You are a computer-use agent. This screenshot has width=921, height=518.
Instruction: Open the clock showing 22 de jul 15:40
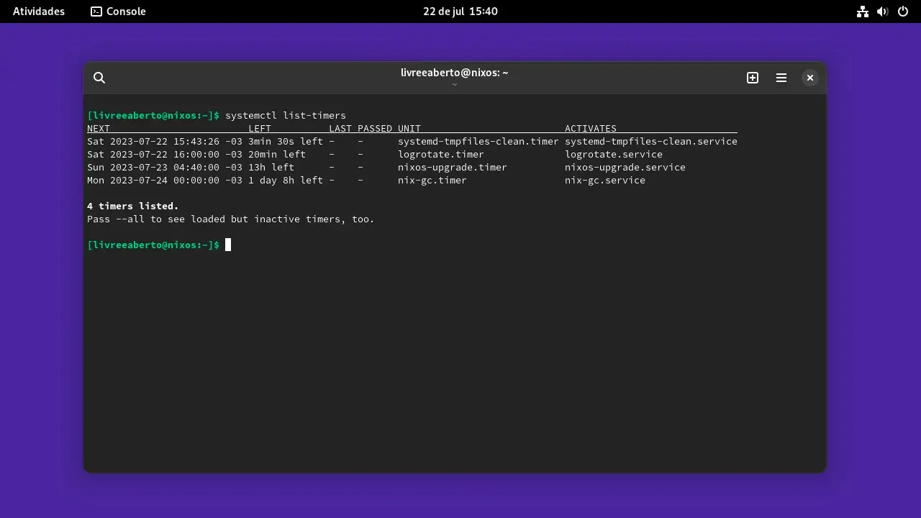(x=460, y=12)
